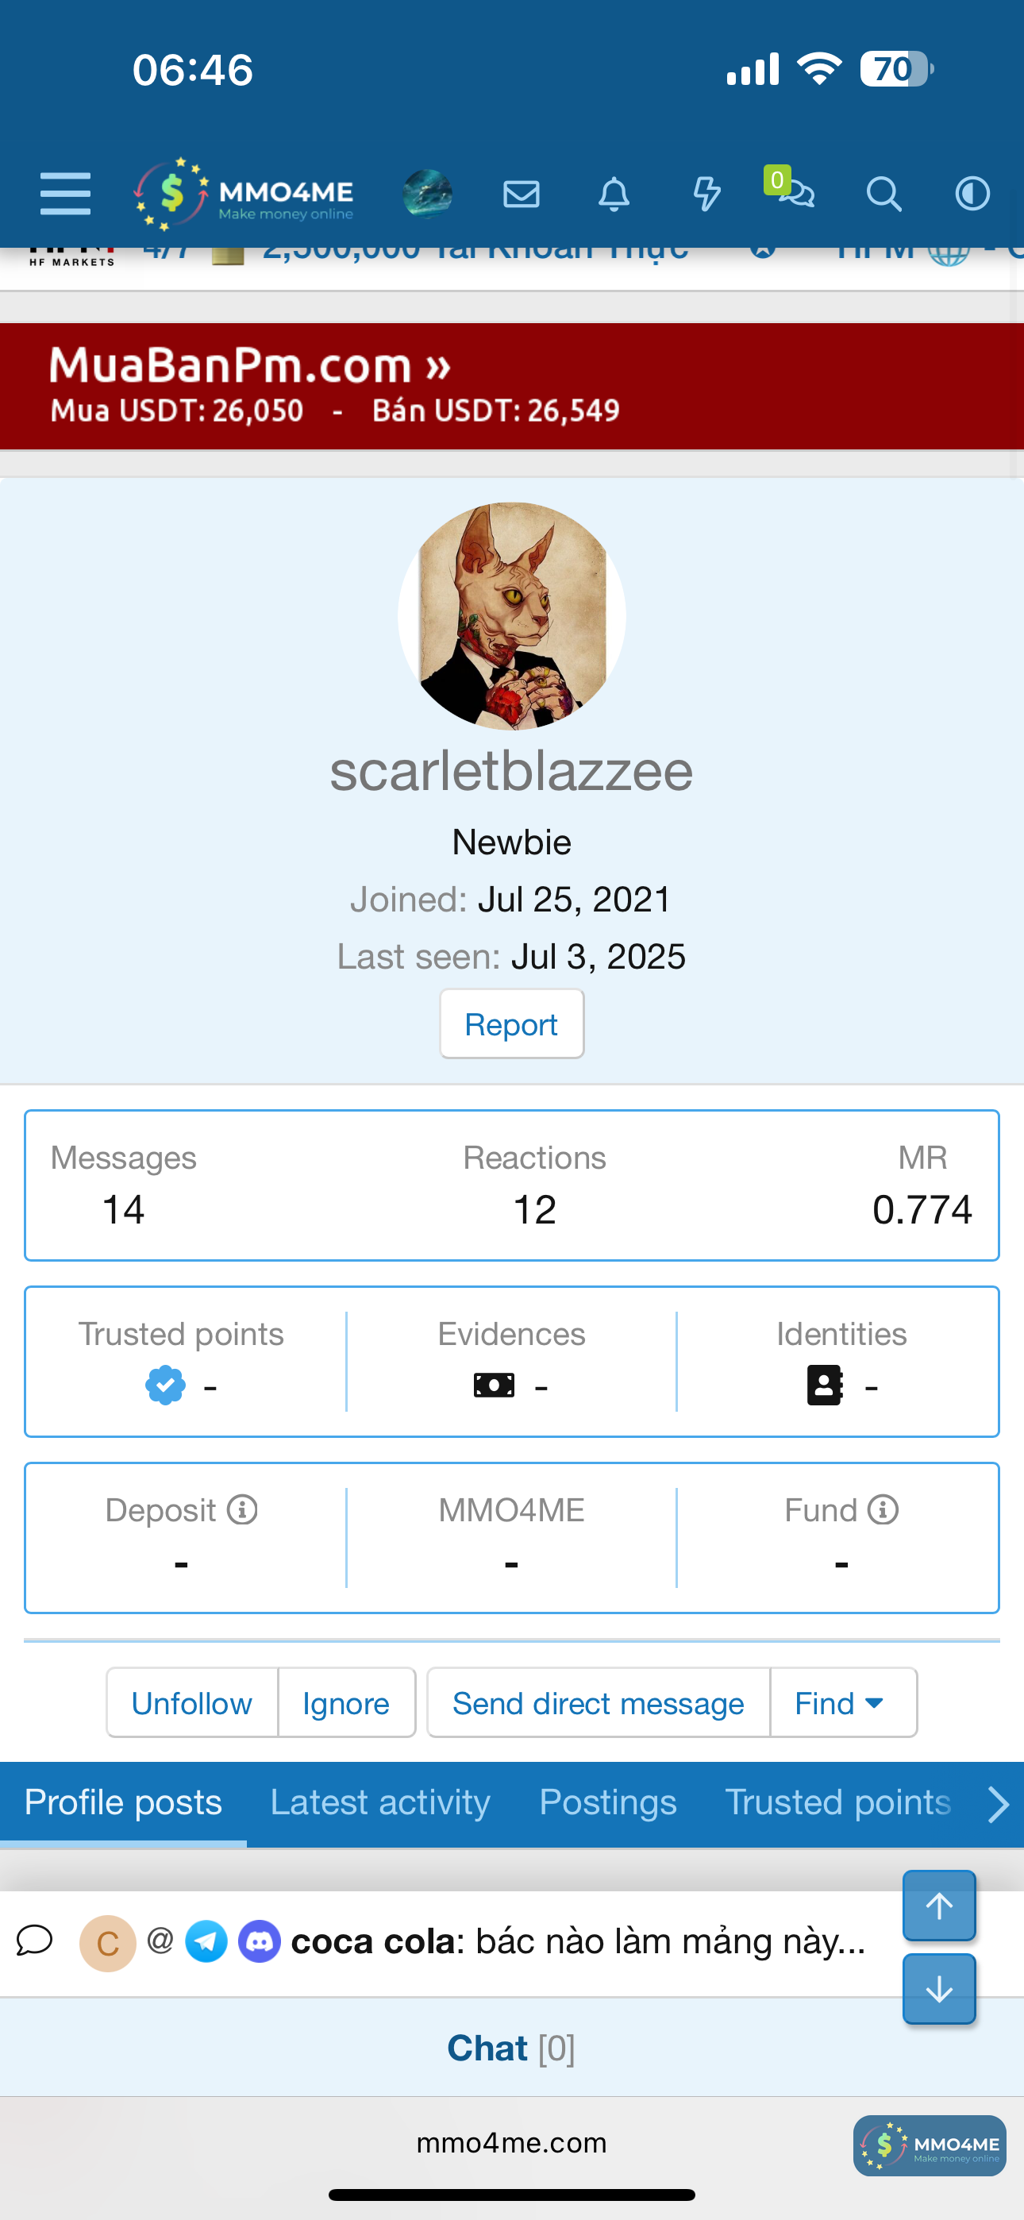Open the hamburger navigation menu
1024x2220 pixels.
tap(64, 193)
